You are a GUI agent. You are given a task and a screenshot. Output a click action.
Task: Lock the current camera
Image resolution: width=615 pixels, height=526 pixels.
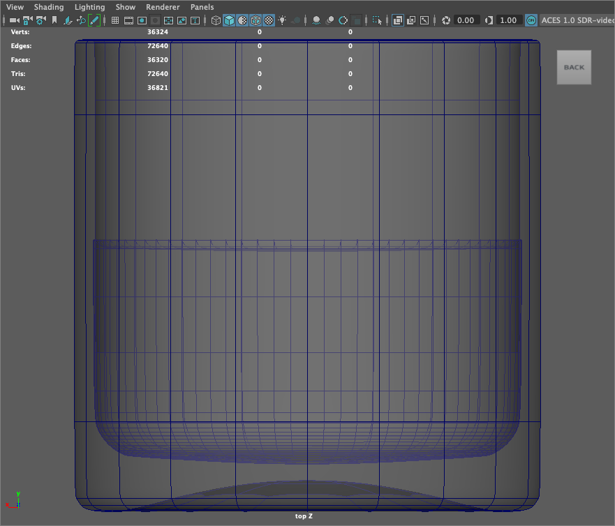point(27,21)
